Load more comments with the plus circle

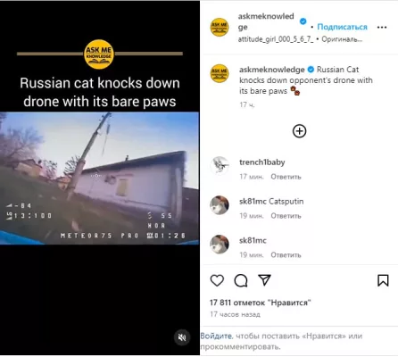click(299, 131)
